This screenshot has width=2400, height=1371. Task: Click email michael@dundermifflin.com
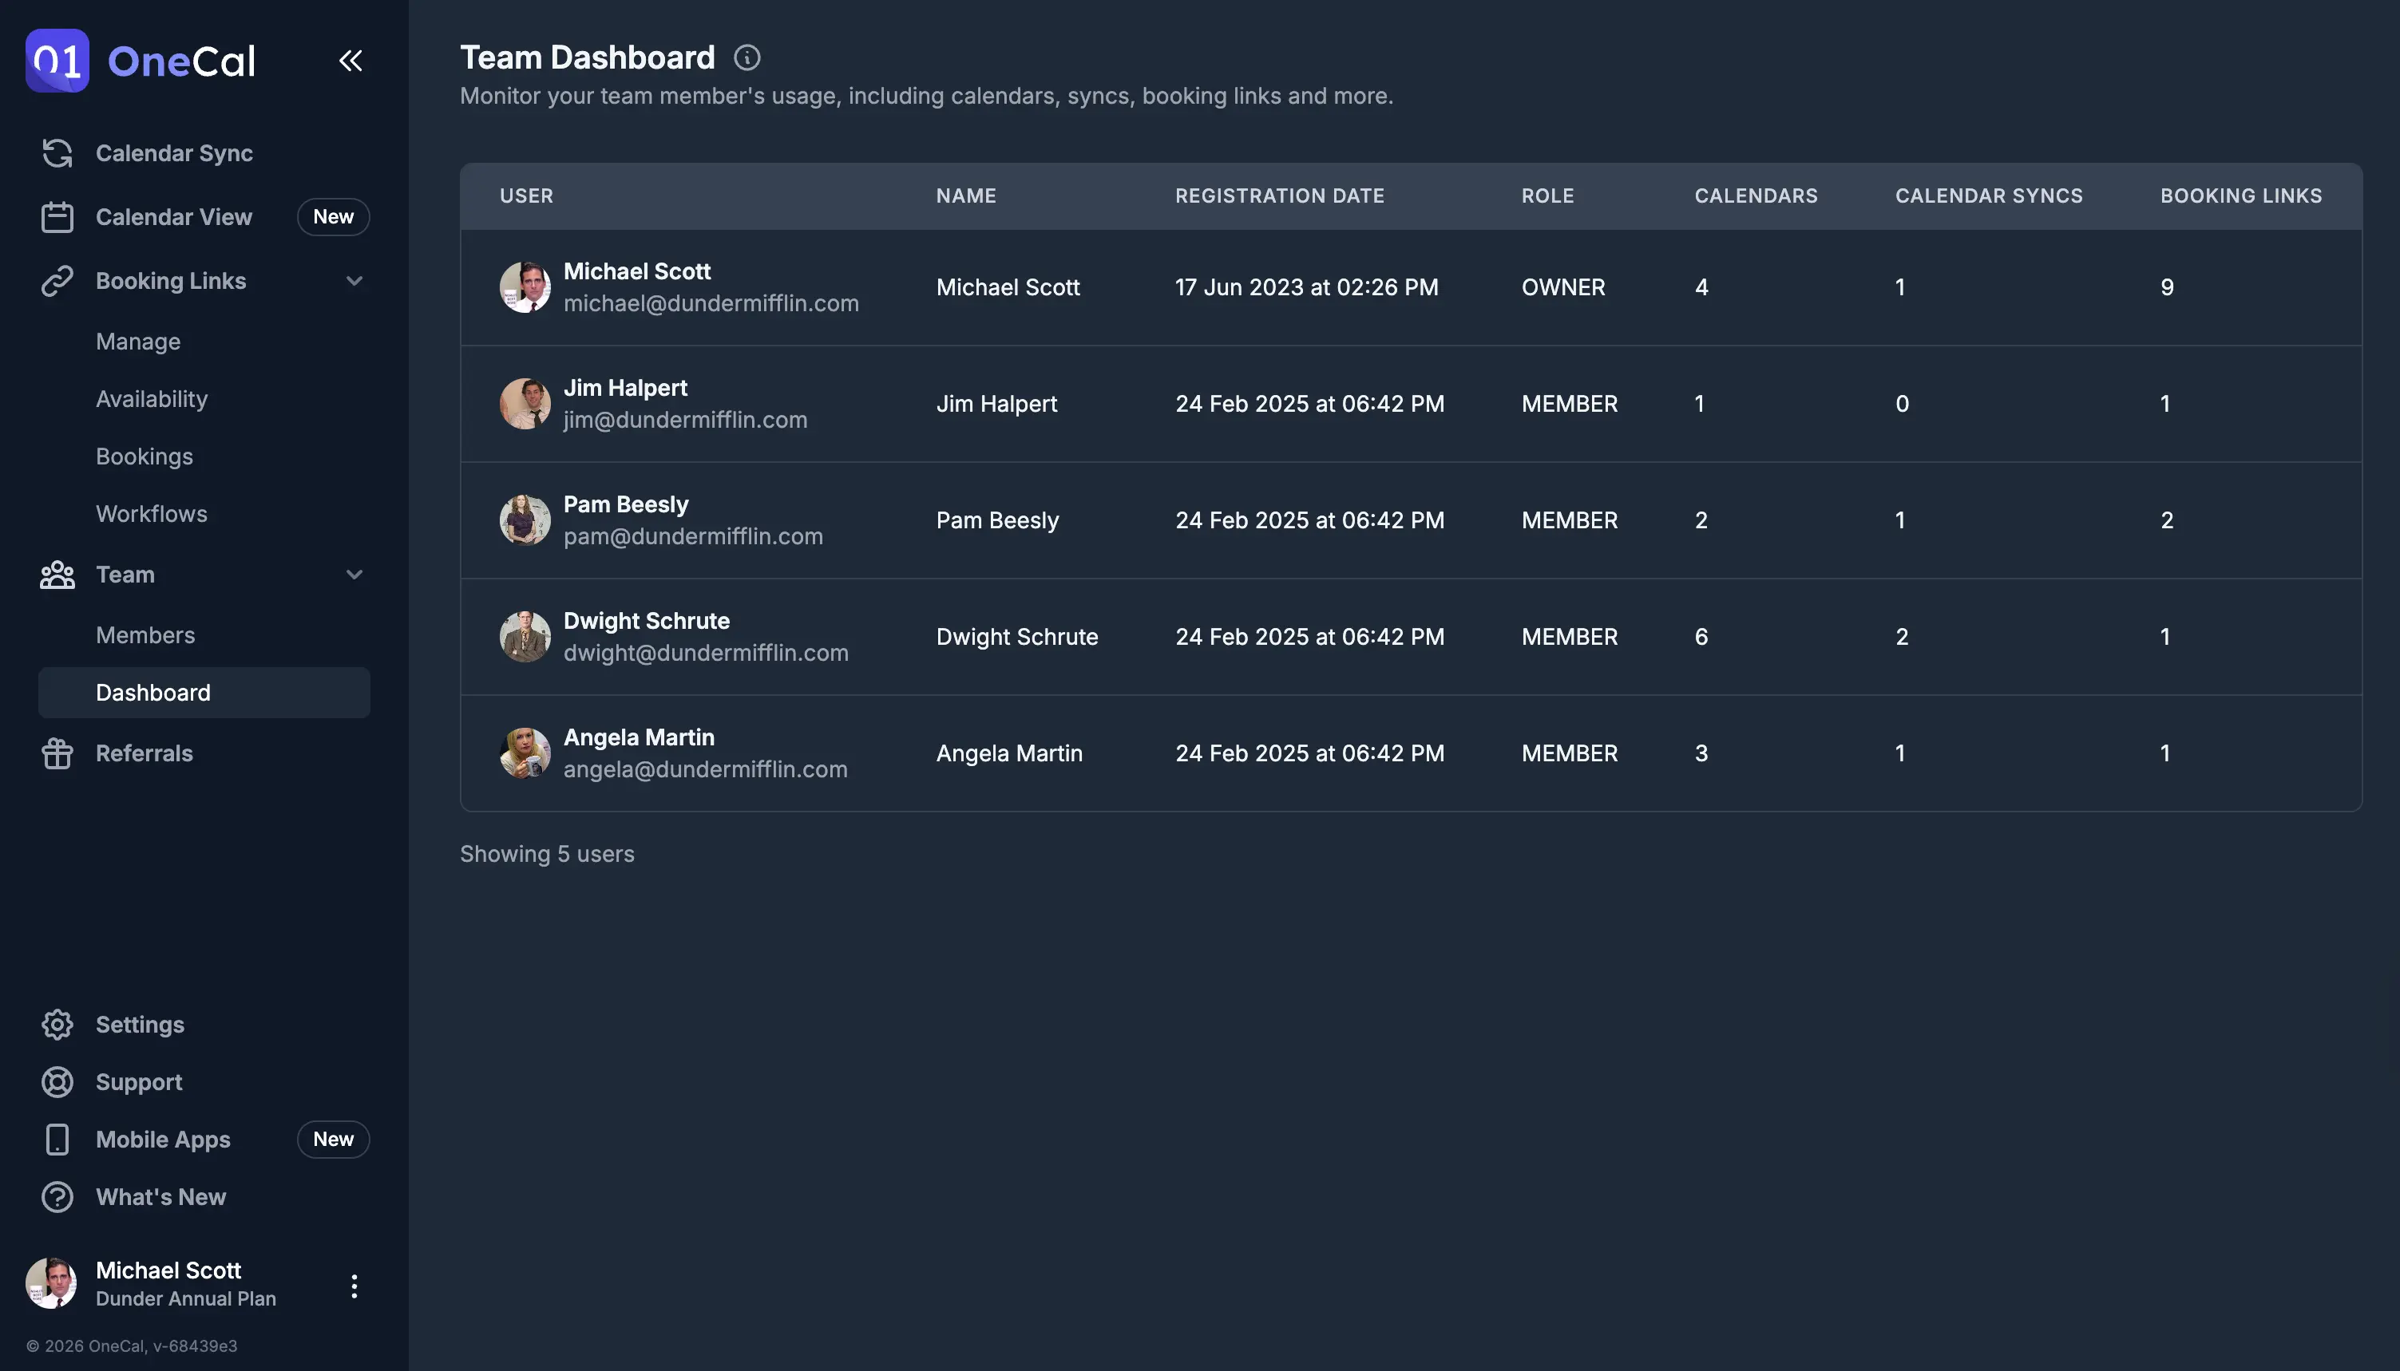pyautogui.click(x=711, y=303)
